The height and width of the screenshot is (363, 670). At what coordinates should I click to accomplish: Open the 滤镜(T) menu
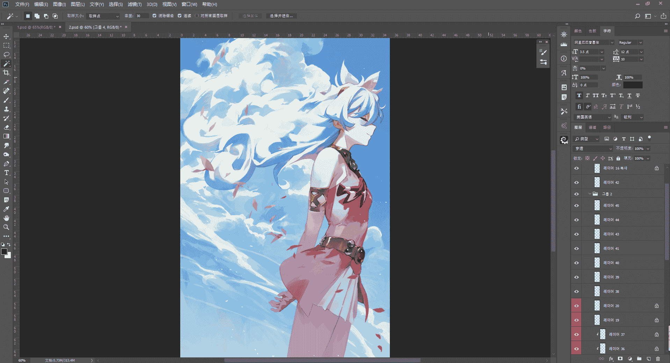[x=134, y=5]
